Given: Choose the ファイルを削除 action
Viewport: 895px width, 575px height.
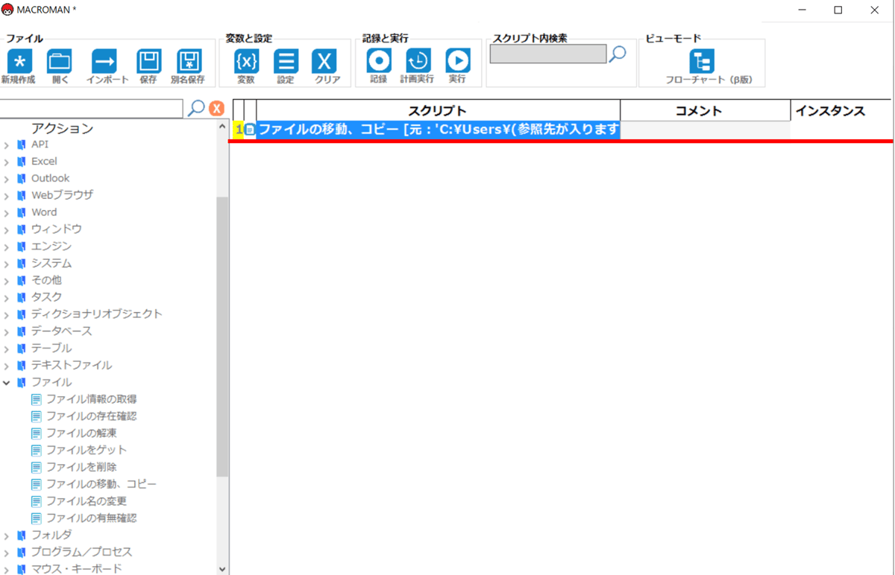Looking at the screenshot, I should (x=81, y=467).
